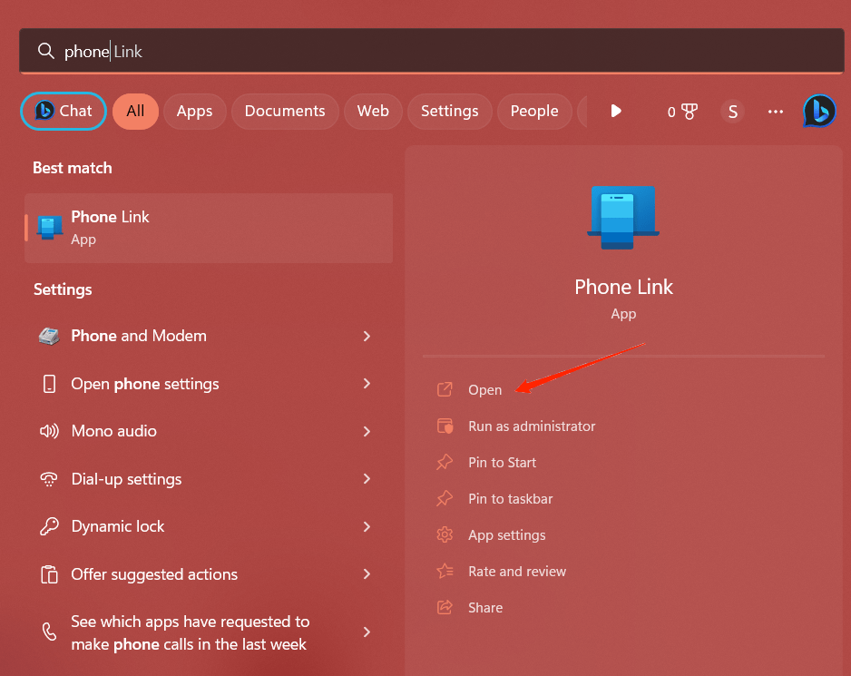This screenshot has width=851, height=676.
Task: Open the three-dot more options menu
Action: click(x=776, y=112)
